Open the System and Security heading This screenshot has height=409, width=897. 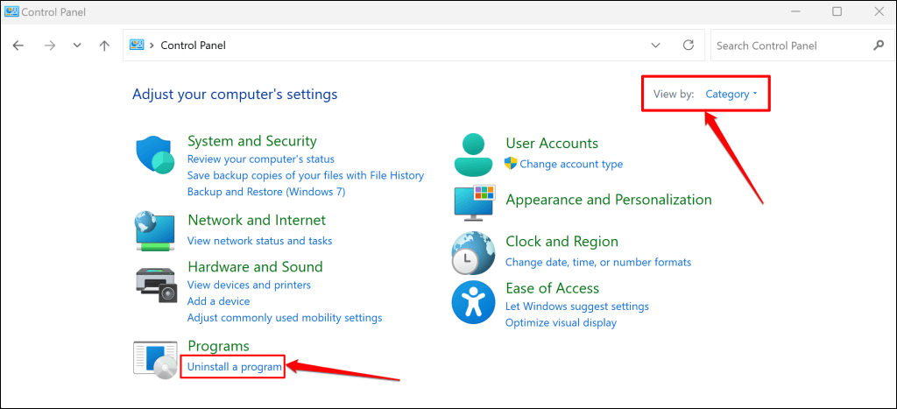click(252, 141)
